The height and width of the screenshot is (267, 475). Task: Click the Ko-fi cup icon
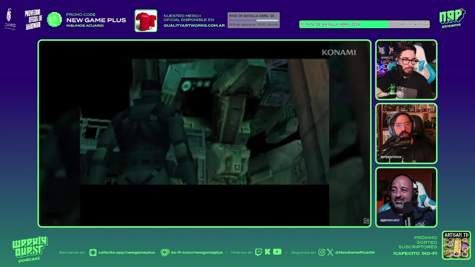tap(165, 253)
